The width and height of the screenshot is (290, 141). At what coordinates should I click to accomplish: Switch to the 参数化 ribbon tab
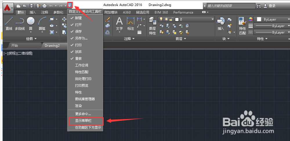click(x=59, y=12)
